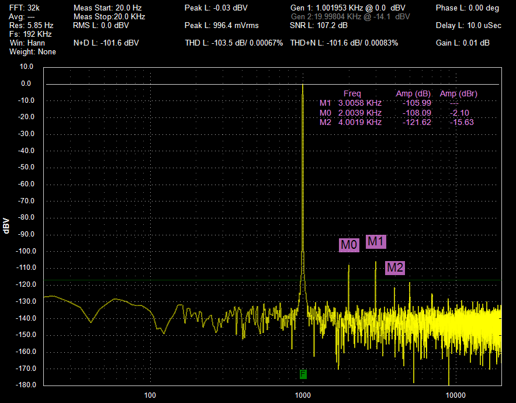Click THD+N L: -101.6 dB readout
Screen dimensions: 516x403
tap(344, 43)
